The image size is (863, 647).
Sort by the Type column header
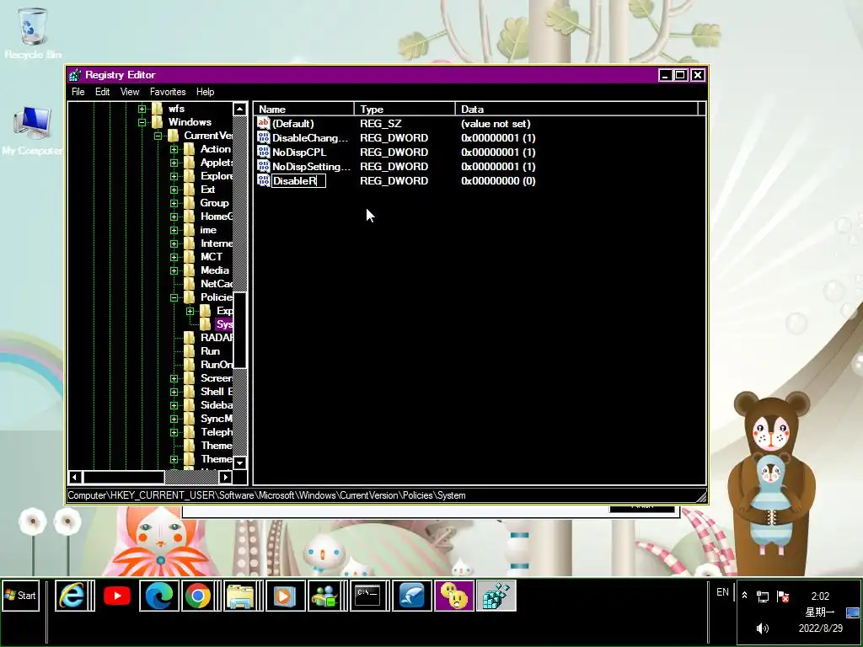405,109
